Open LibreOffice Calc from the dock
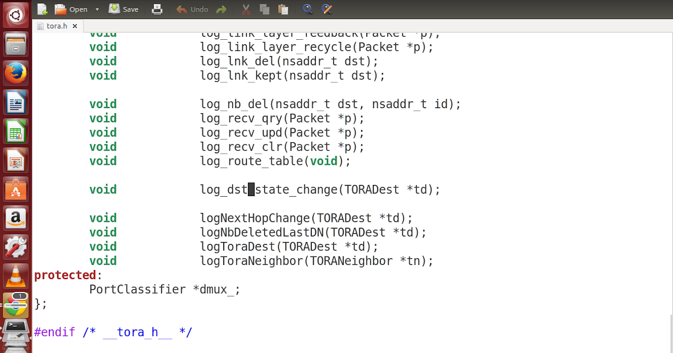Viewport: 673px width, 353px height. [15, 131]
